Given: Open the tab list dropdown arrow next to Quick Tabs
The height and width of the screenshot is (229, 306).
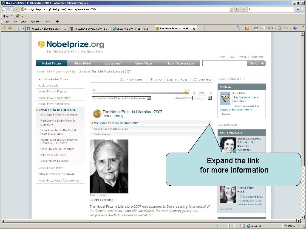Looking at the screenshot, I should point(23,29).
